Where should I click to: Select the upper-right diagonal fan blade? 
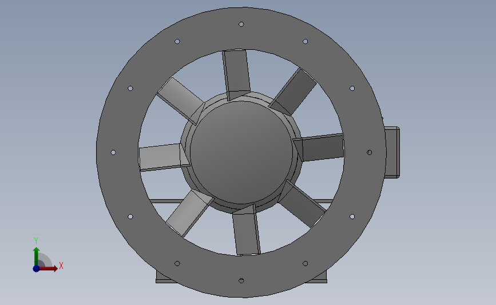(x=293, y=92)
